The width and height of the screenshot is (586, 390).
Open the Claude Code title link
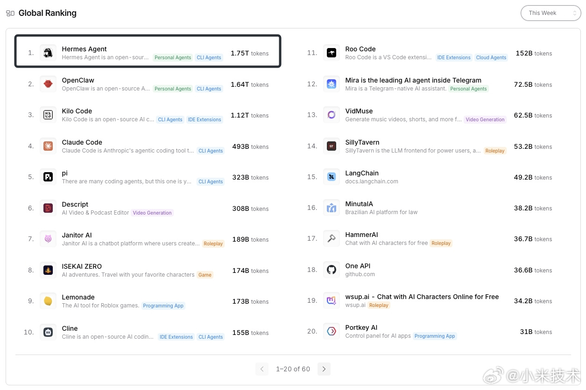[x=82, y=142]
